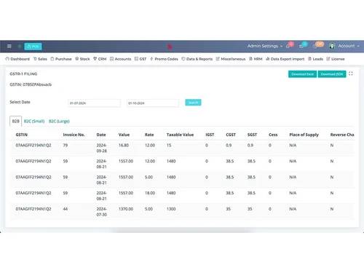This screenshot has height=273, width=364.
Task: Click the taxable value 1300 cell
Action: pyautogui.click(x=171, y=209)
